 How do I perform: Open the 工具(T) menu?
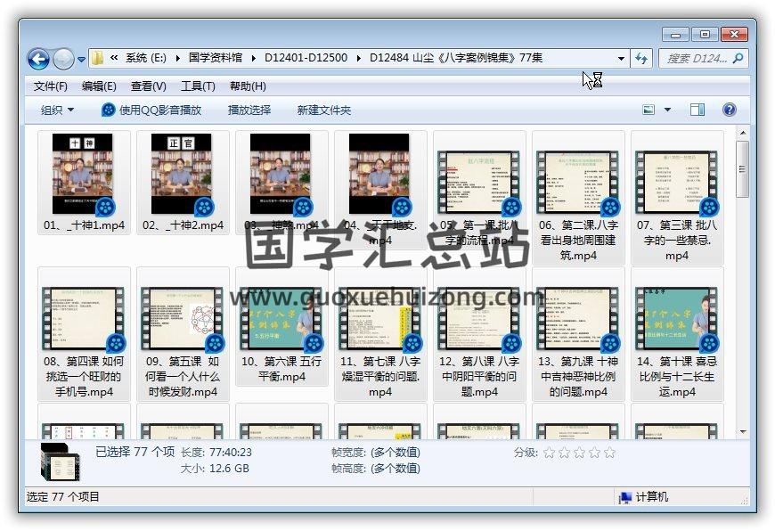point(198,86)
